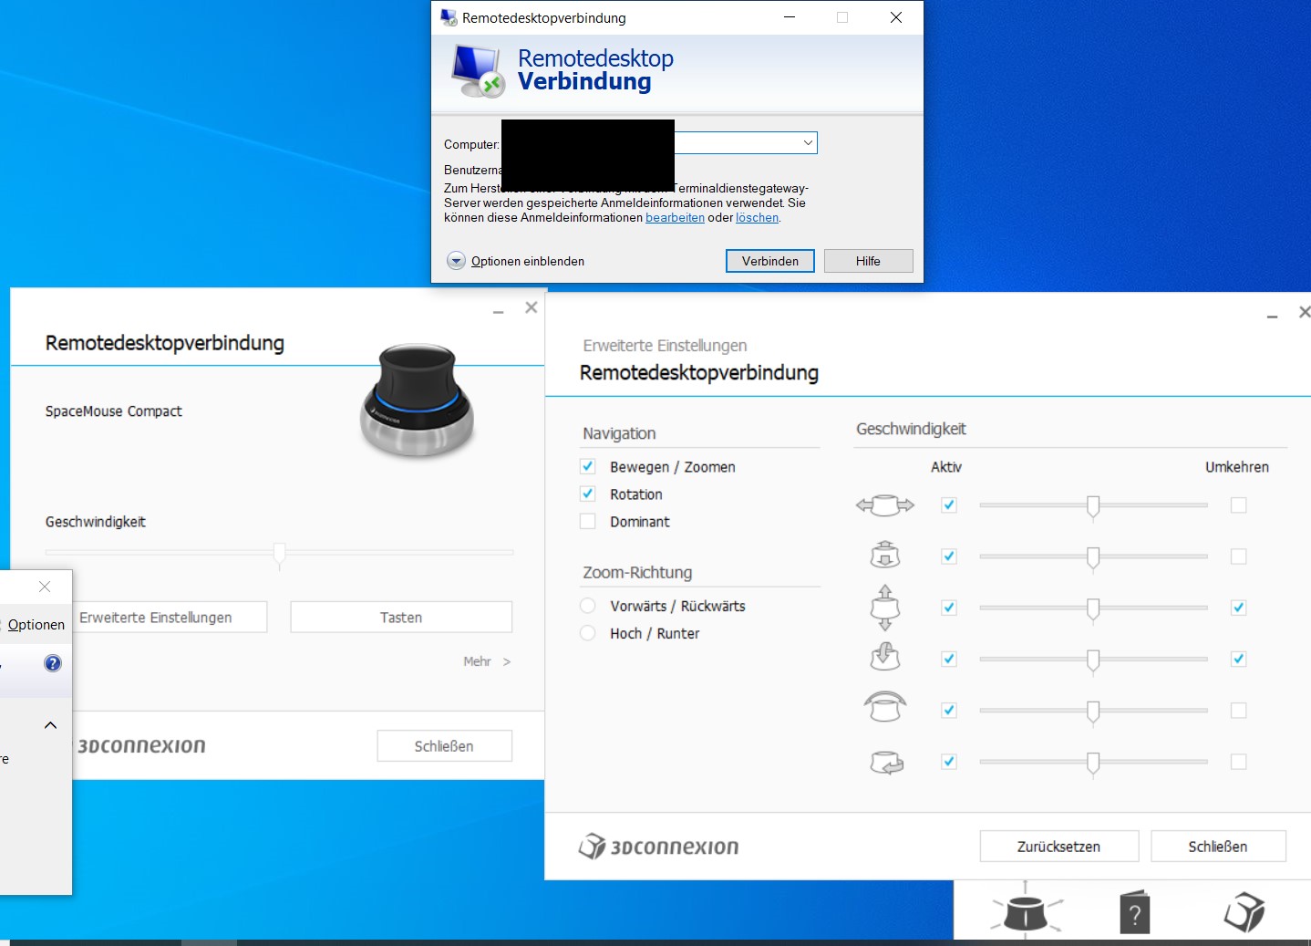Open Erweiterte Einstellungen
The height and width of the screenshot is (946, 1311).
pyautogui.click(x=170, y=617)
